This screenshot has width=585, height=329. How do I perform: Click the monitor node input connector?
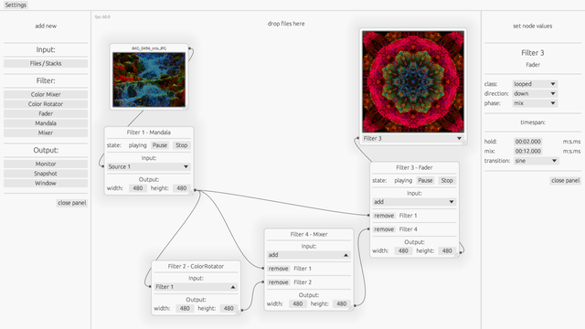357,138
